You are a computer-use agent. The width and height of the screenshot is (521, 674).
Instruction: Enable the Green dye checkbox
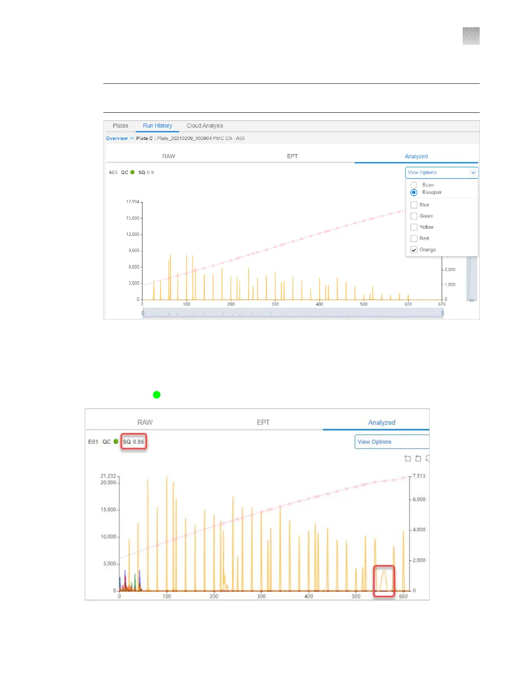click(x=414, y=216)
